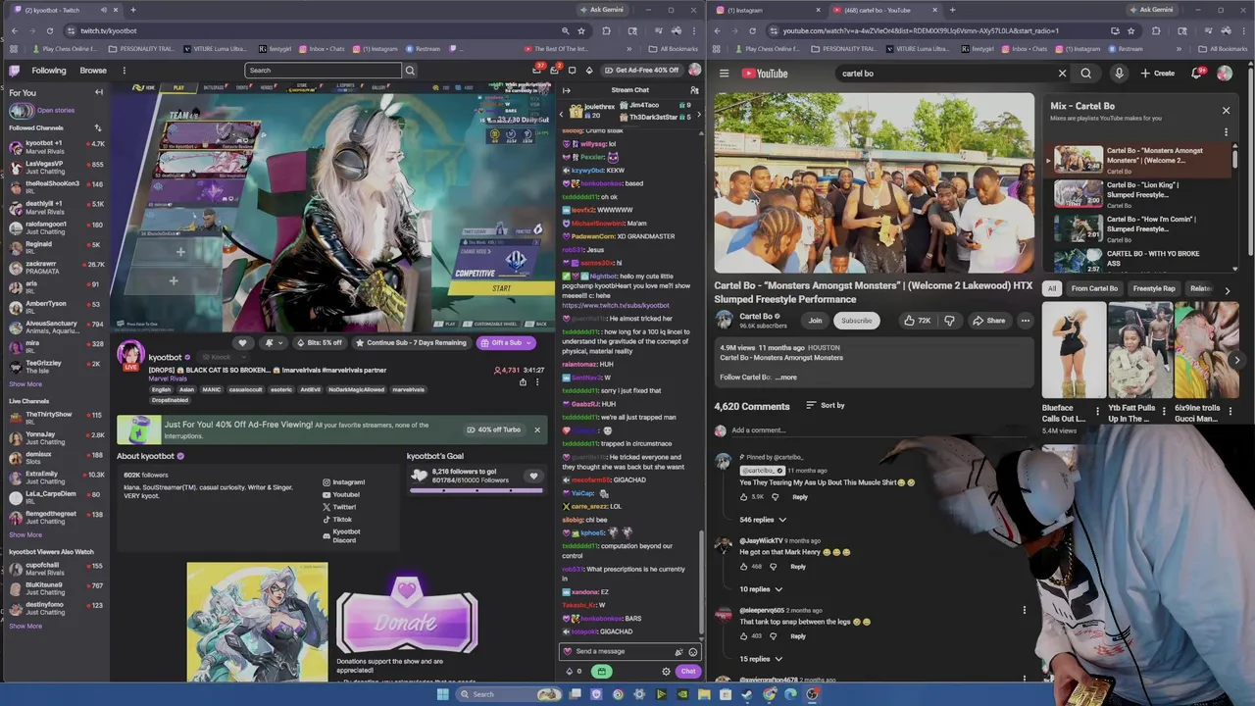Expand 15 replies under sleepervq605 comment

coord(761,659)
